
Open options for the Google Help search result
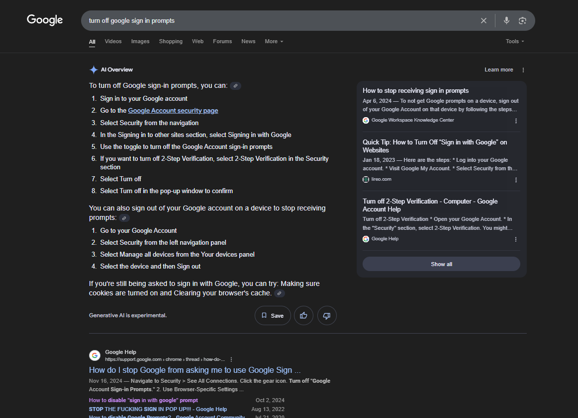[x=231, y=359]
